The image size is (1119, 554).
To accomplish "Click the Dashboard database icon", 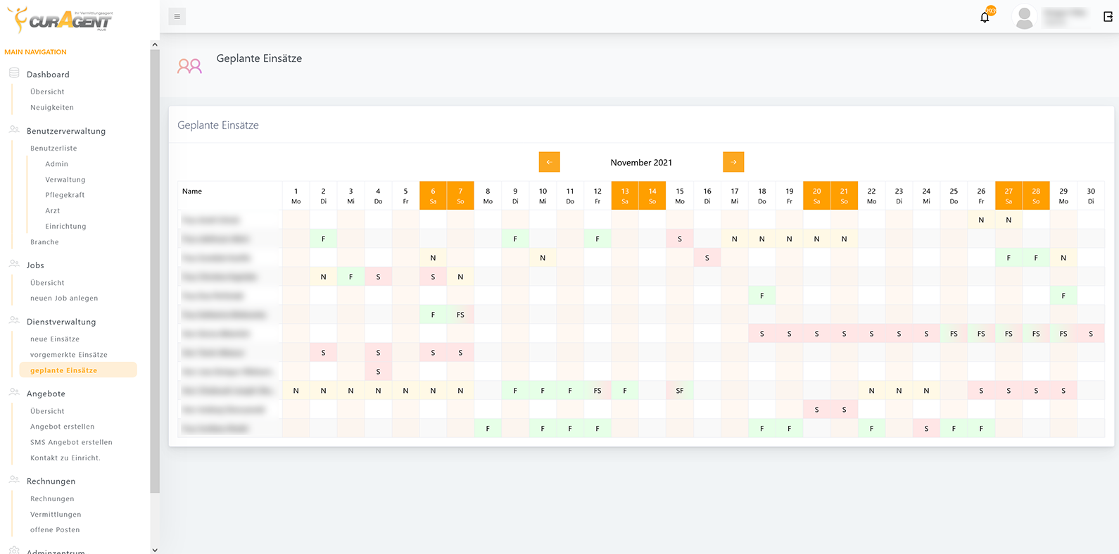I will click(14, 73).
